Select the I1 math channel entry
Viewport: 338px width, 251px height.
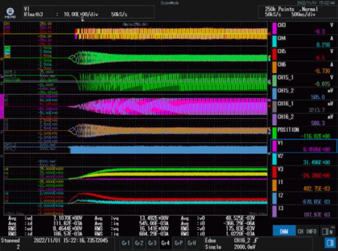pyautogui.click(x=304, y=185)
